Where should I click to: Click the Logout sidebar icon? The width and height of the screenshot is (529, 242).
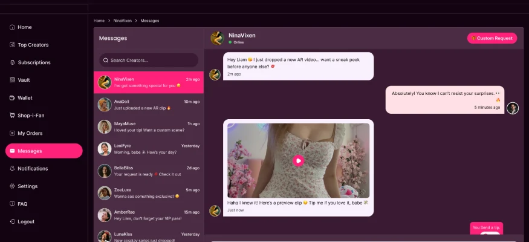12,222
